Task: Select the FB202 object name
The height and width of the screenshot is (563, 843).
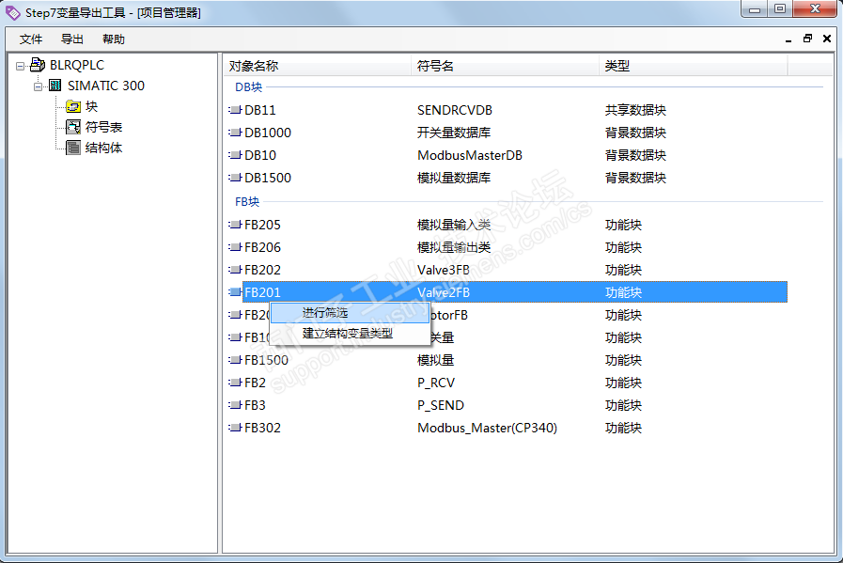Action: (x=262, y=270)
